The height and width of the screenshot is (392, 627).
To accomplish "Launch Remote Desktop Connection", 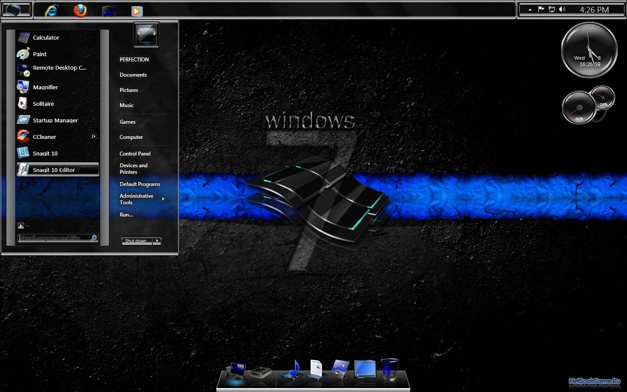I will tap(57, 69).
